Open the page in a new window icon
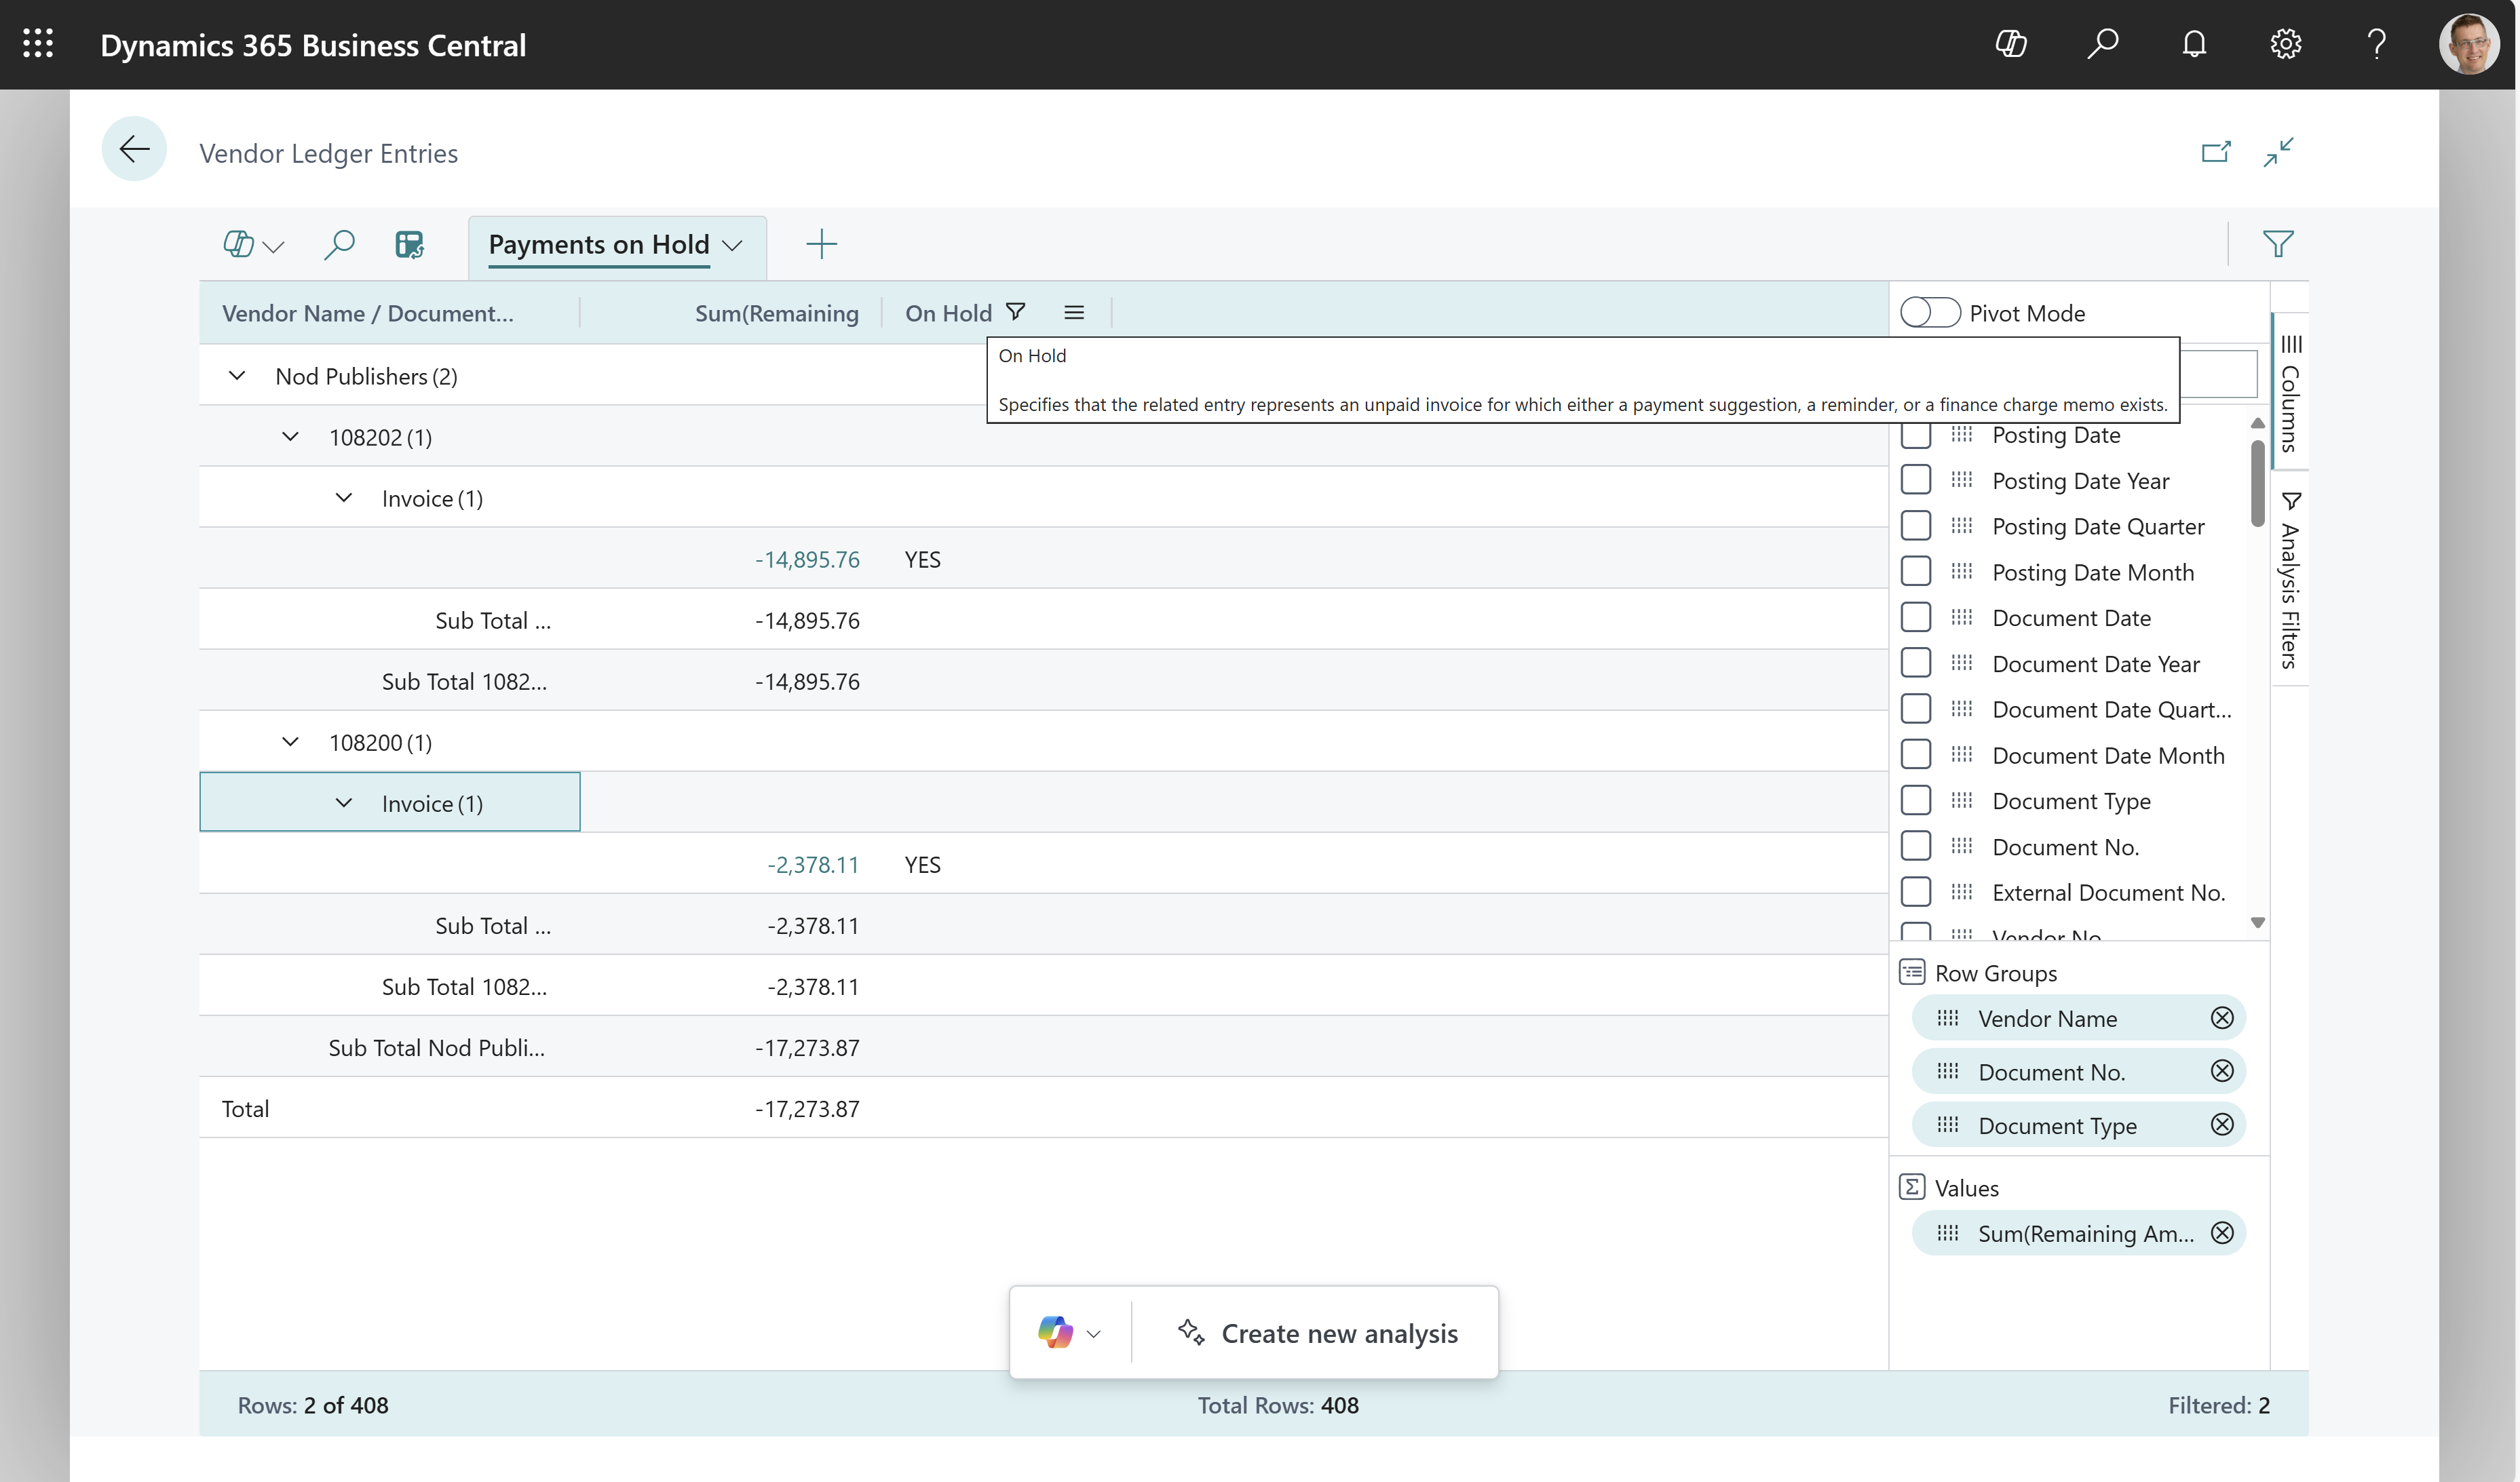 [x=2216, y=152]
